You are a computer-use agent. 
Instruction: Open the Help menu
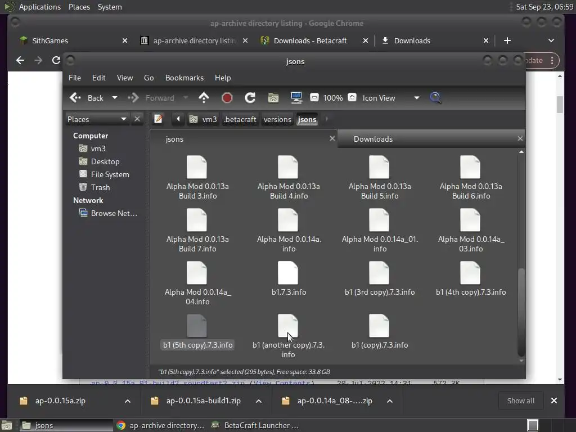(x=223, y=78)
